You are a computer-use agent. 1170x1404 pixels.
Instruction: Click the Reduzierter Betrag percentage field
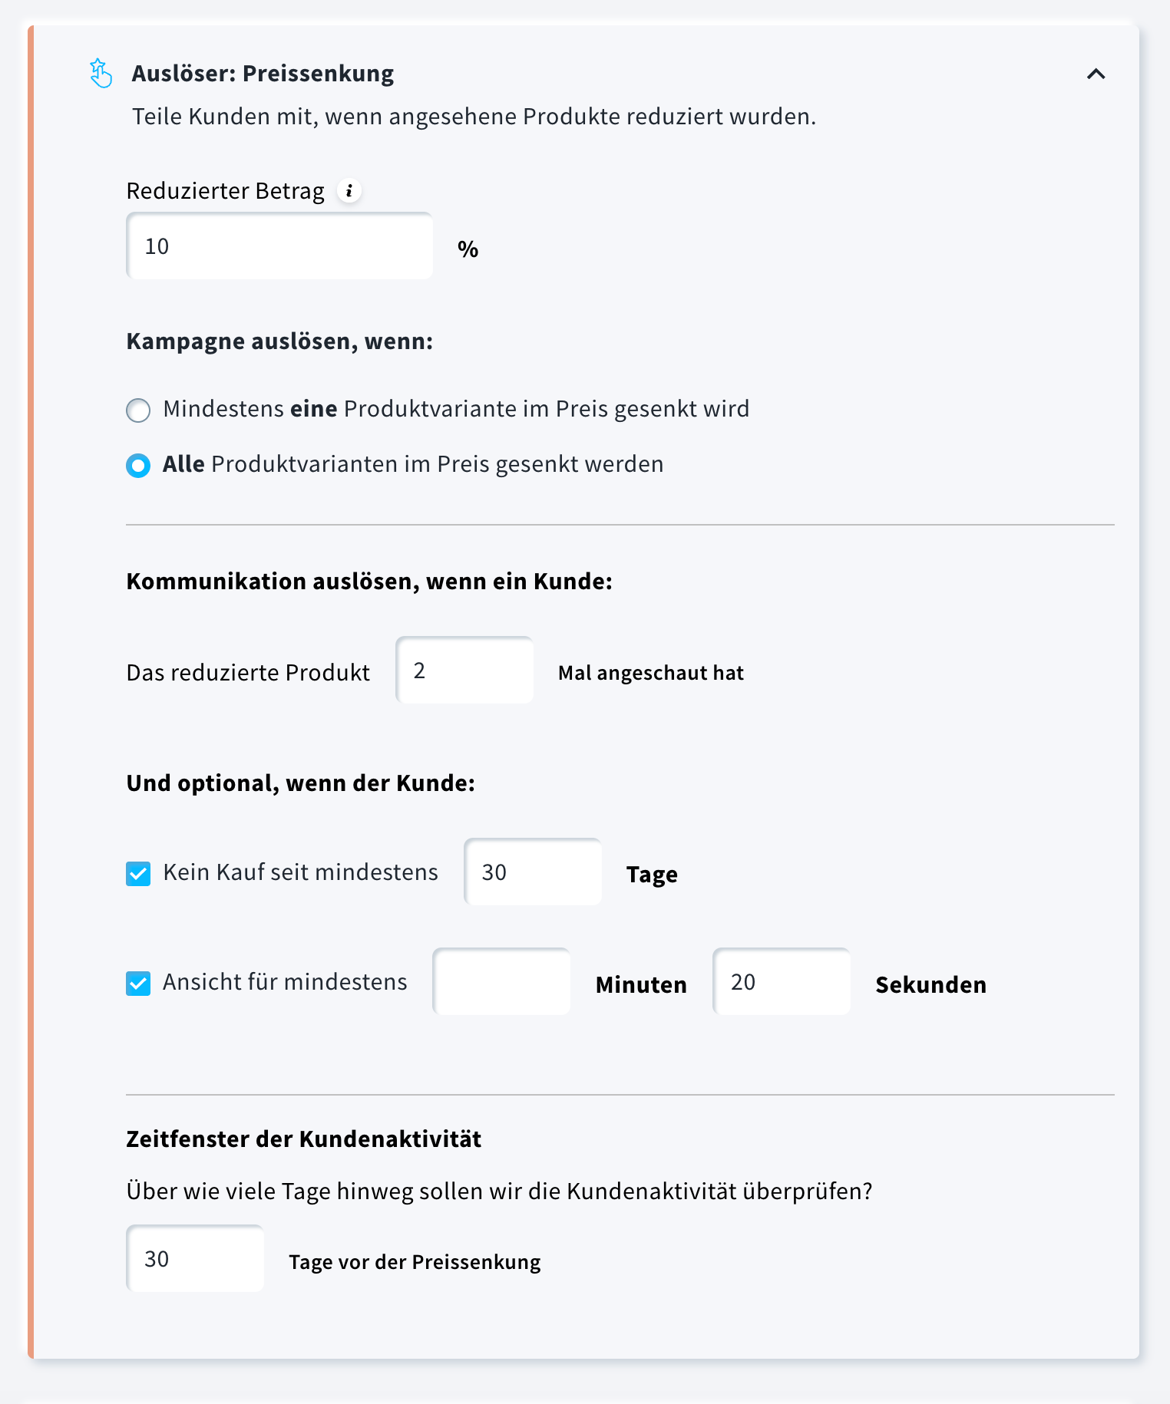(x=279, y=246)
